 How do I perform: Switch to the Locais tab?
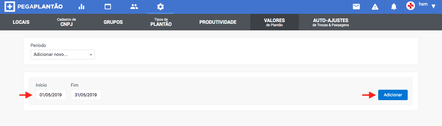coord(21,22)
